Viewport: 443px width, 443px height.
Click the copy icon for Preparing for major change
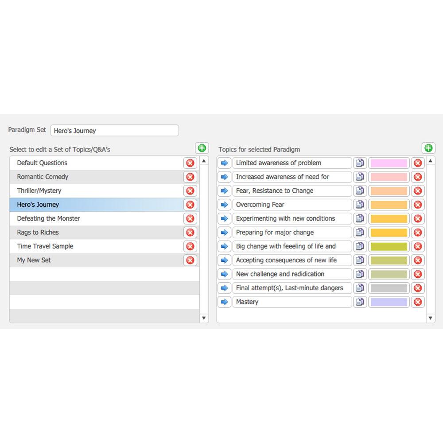point(360,233)
